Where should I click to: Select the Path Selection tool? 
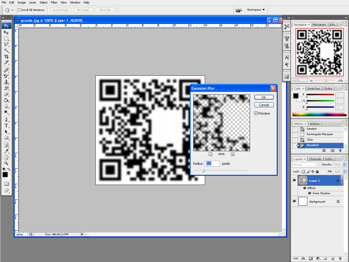[6, 132]
